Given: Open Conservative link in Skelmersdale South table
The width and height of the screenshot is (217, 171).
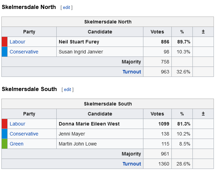Looking at the screenshot, I should pos(24,134).
